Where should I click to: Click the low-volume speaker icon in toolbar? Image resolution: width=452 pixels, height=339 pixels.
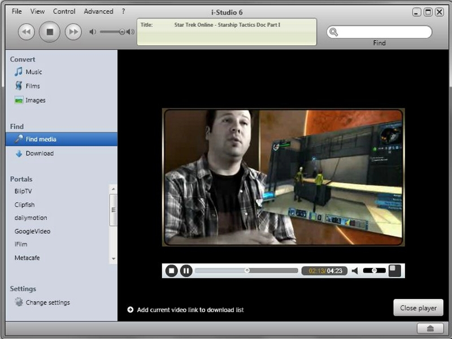pyautogui.click(x=93, y=32)
